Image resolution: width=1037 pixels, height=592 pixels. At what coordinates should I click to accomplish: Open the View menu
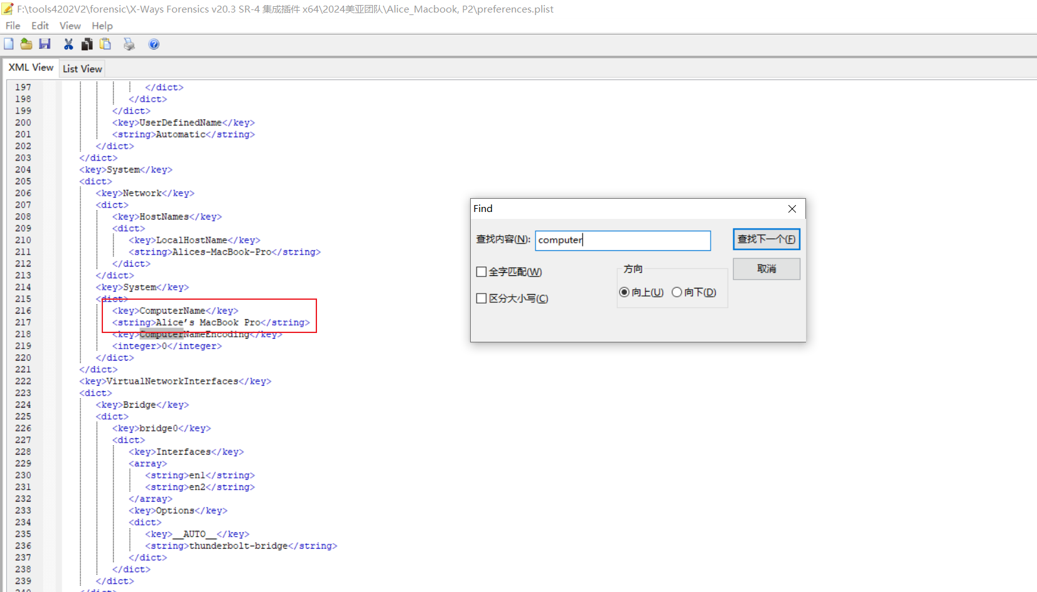[70, 26]
